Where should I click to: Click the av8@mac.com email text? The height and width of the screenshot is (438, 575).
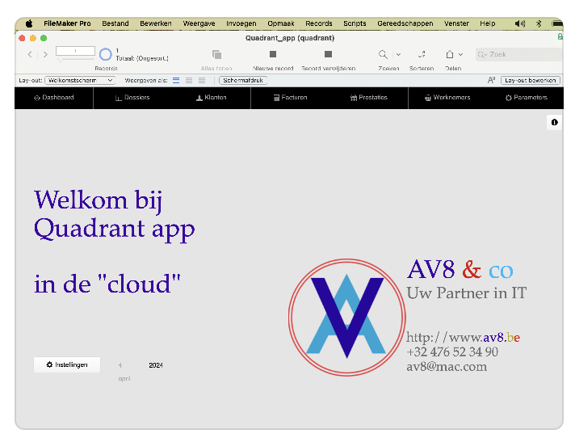(447, 367)
